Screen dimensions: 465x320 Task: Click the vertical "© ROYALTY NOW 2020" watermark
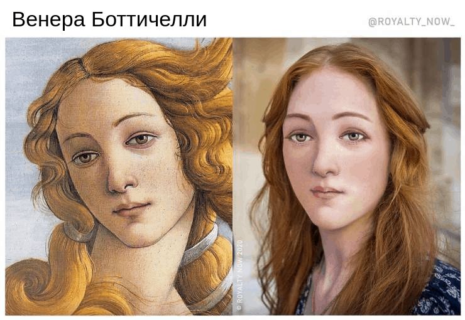click(x=240, y=275)
